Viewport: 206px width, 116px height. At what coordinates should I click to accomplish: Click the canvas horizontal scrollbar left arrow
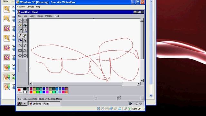coord(30,84)
